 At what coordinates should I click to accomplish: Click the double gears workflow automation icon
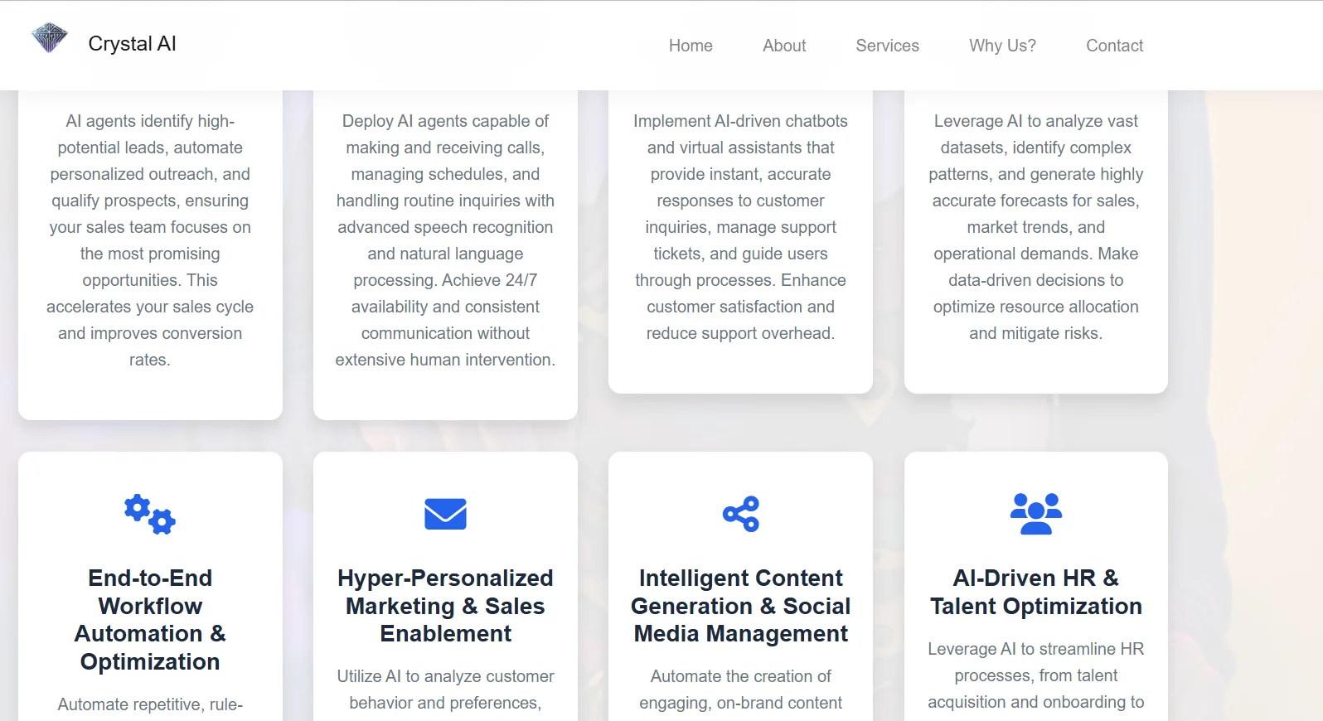150,514
